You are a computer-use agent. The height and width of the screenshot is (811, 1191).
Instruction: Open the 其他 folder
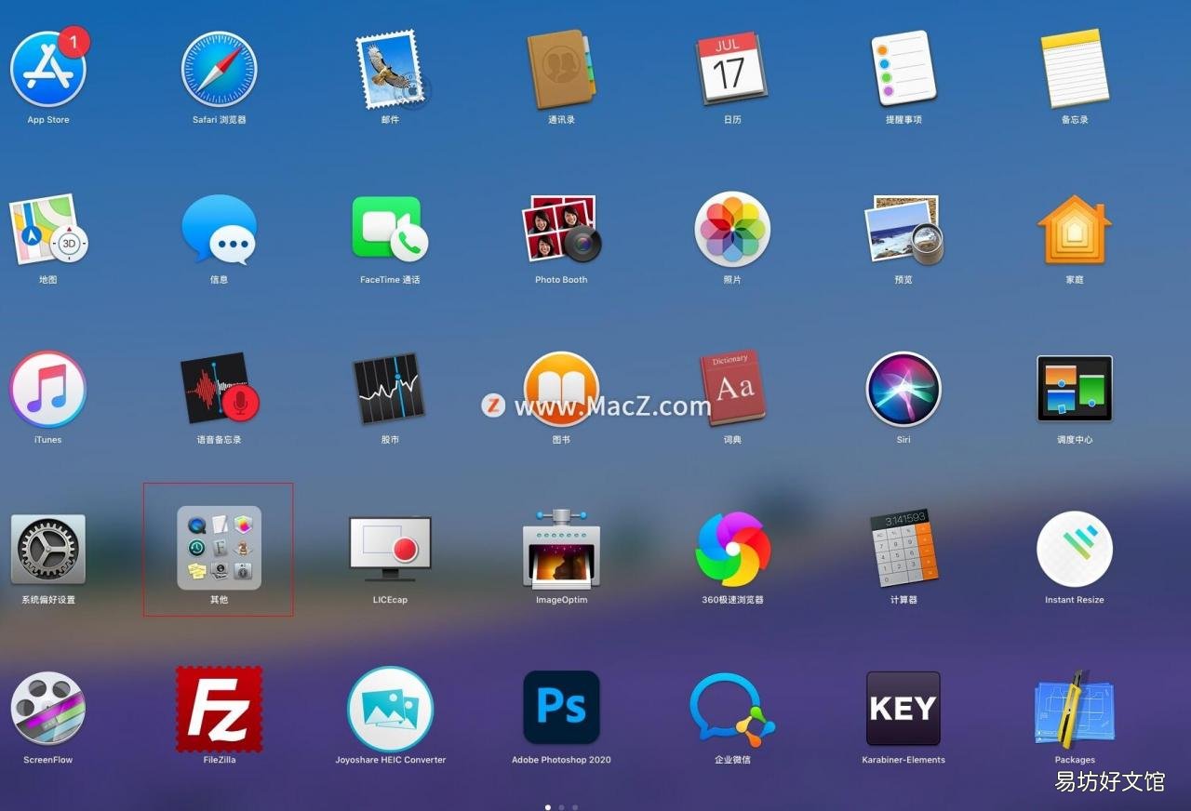pos(219,548)
